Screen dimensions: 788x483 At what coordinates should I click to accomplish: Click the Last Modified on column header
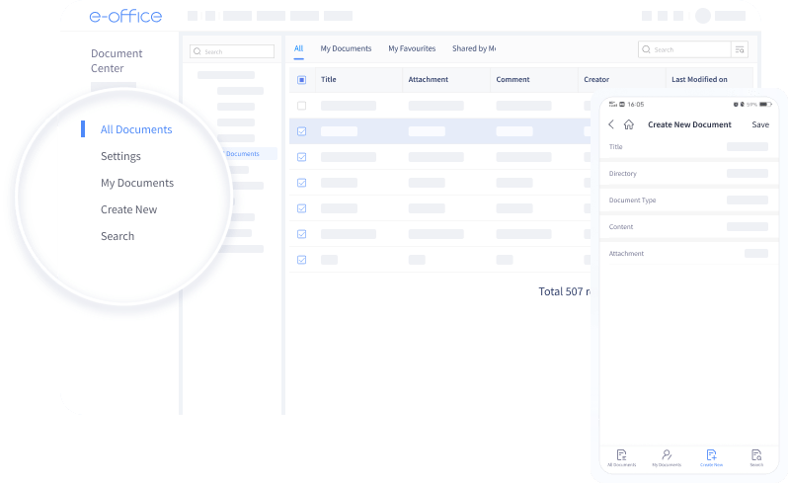pyautogui.click(x=699, y=79)
